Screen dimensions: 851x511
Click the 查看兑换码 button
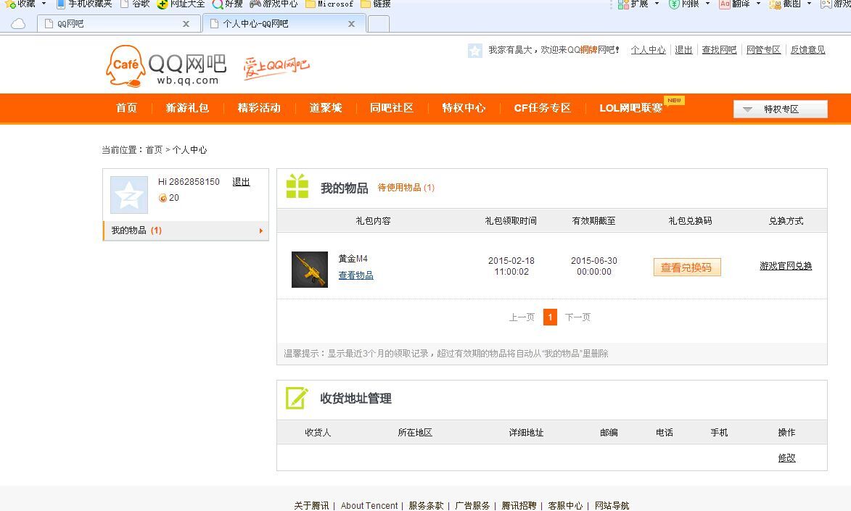click(686, 267)
